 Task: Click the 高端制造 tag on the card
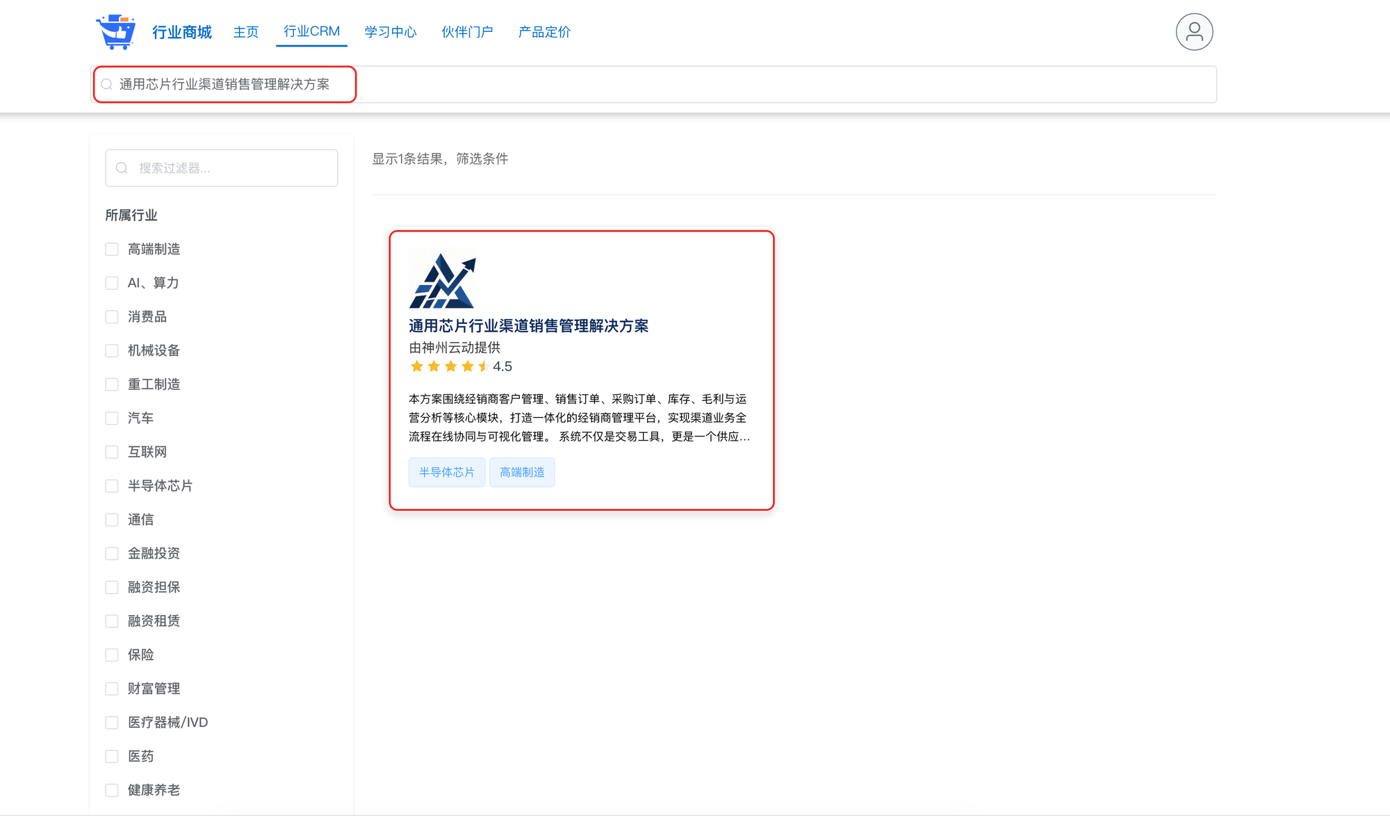[x=522, y=473]
